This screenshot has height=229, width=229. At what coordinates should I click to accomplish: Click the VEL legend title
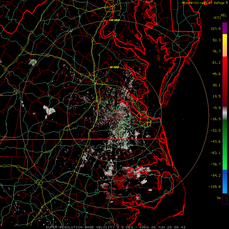tap(223, 15)
